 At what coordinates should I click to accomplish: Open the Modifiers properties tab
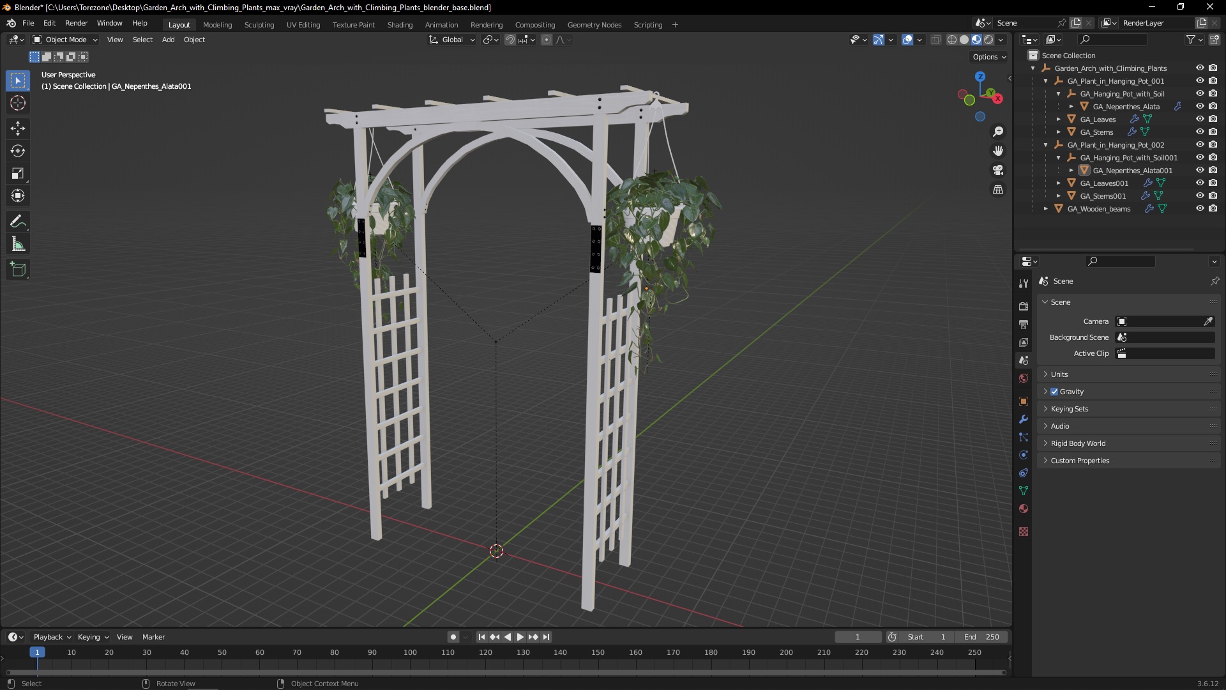1024,419
